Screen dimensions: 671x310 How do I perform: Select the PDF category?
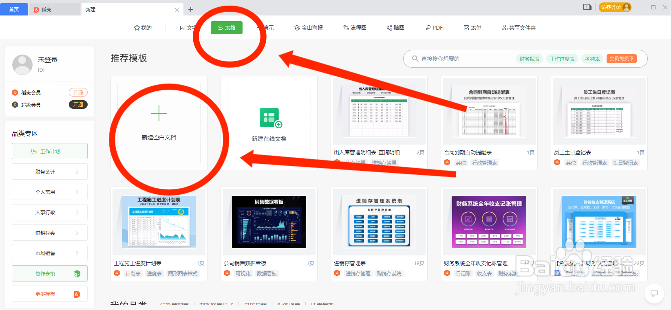pos(434,28)
